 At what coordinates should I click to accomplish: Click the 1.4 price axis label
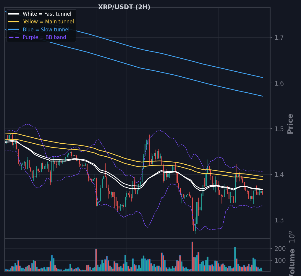[279, 174]
